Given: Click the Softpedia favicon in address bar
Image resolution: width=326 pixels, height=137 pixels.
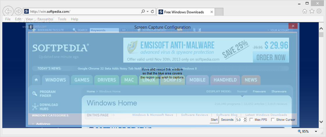Looking at the screenshot, I should click(x=26, y=11).
